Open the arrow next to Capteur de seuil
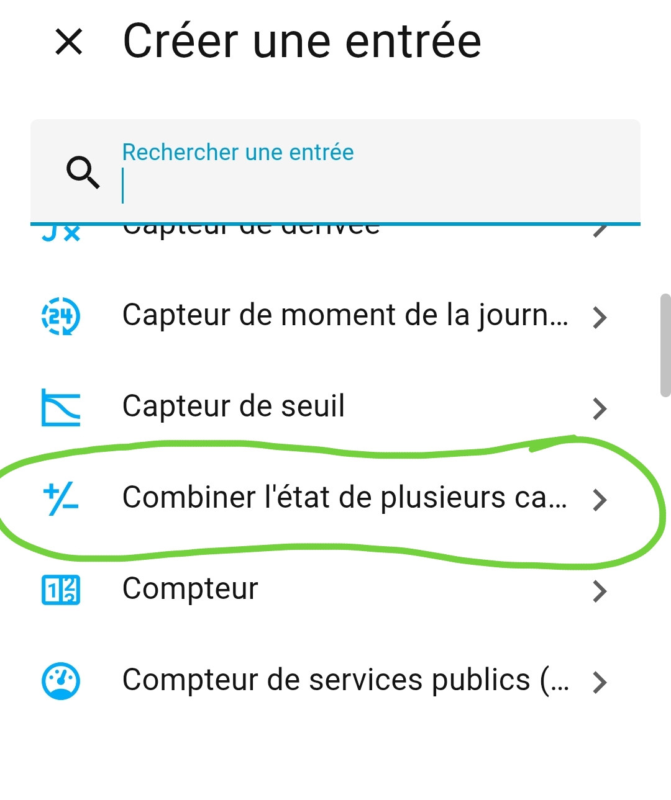This screenshot has width=671, height=800. pyautogui.click(x=600, y=408)
